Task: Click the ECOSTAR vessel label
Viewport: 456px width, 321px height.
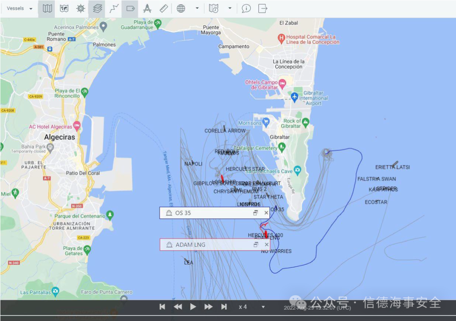Action: point(376,202)
